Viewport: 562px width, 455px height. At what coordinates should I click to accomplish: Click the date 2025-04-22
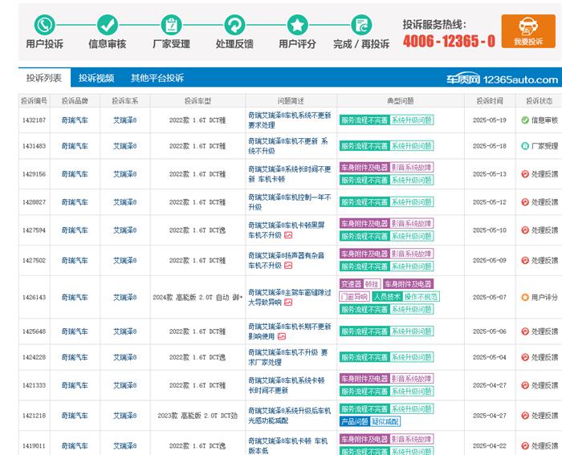pyautogui.click(x=489, y=445)
